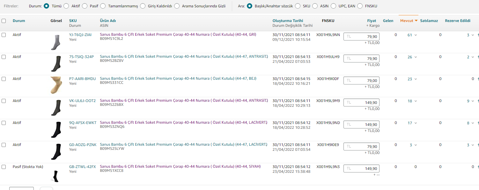Check the row for SKU GB-ZTWL-42FX
This screenshot has height=190, width=479.
point(4,167)
